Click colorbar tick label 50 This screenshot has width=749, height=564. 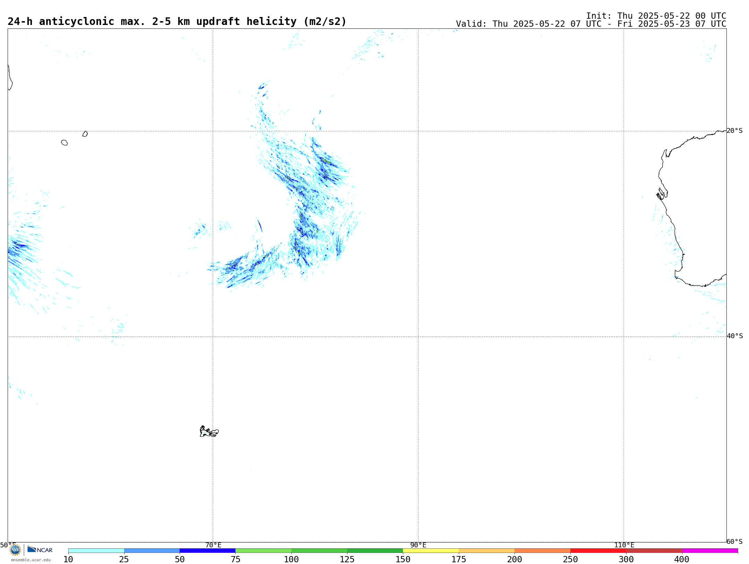coord(180,559)
